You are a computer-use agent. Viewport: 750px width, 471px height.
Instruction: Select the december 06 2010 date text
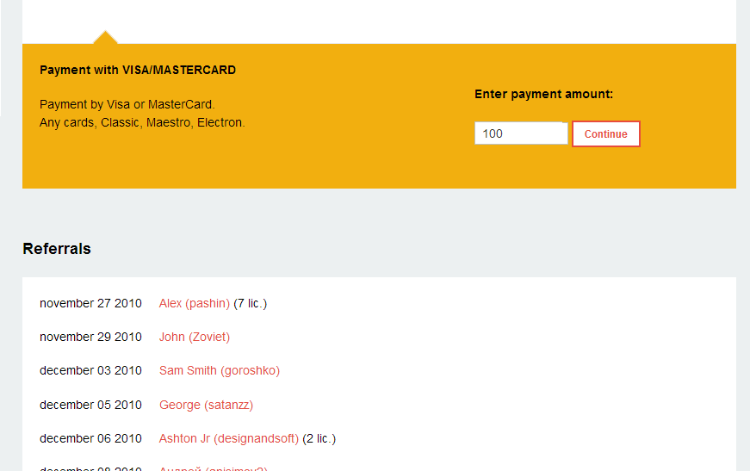point(90,438)
